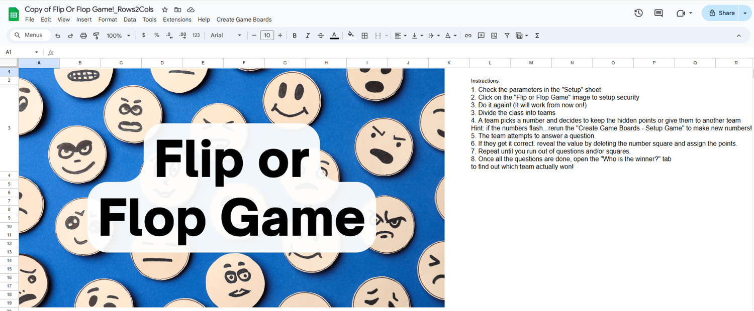Open the Tools menu
754x311 pixels.
click(149, 20)
